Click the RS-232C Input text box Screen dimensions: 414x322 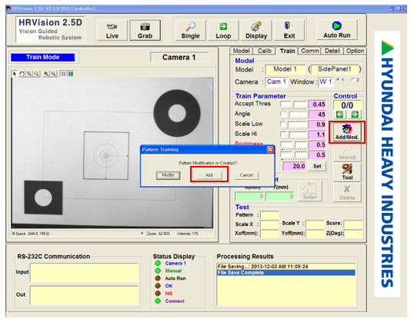coord(84,272)
